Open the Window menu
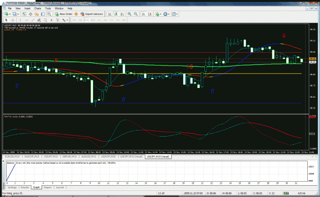The width and height of the screenshot is (320, 197). [59, 8]
